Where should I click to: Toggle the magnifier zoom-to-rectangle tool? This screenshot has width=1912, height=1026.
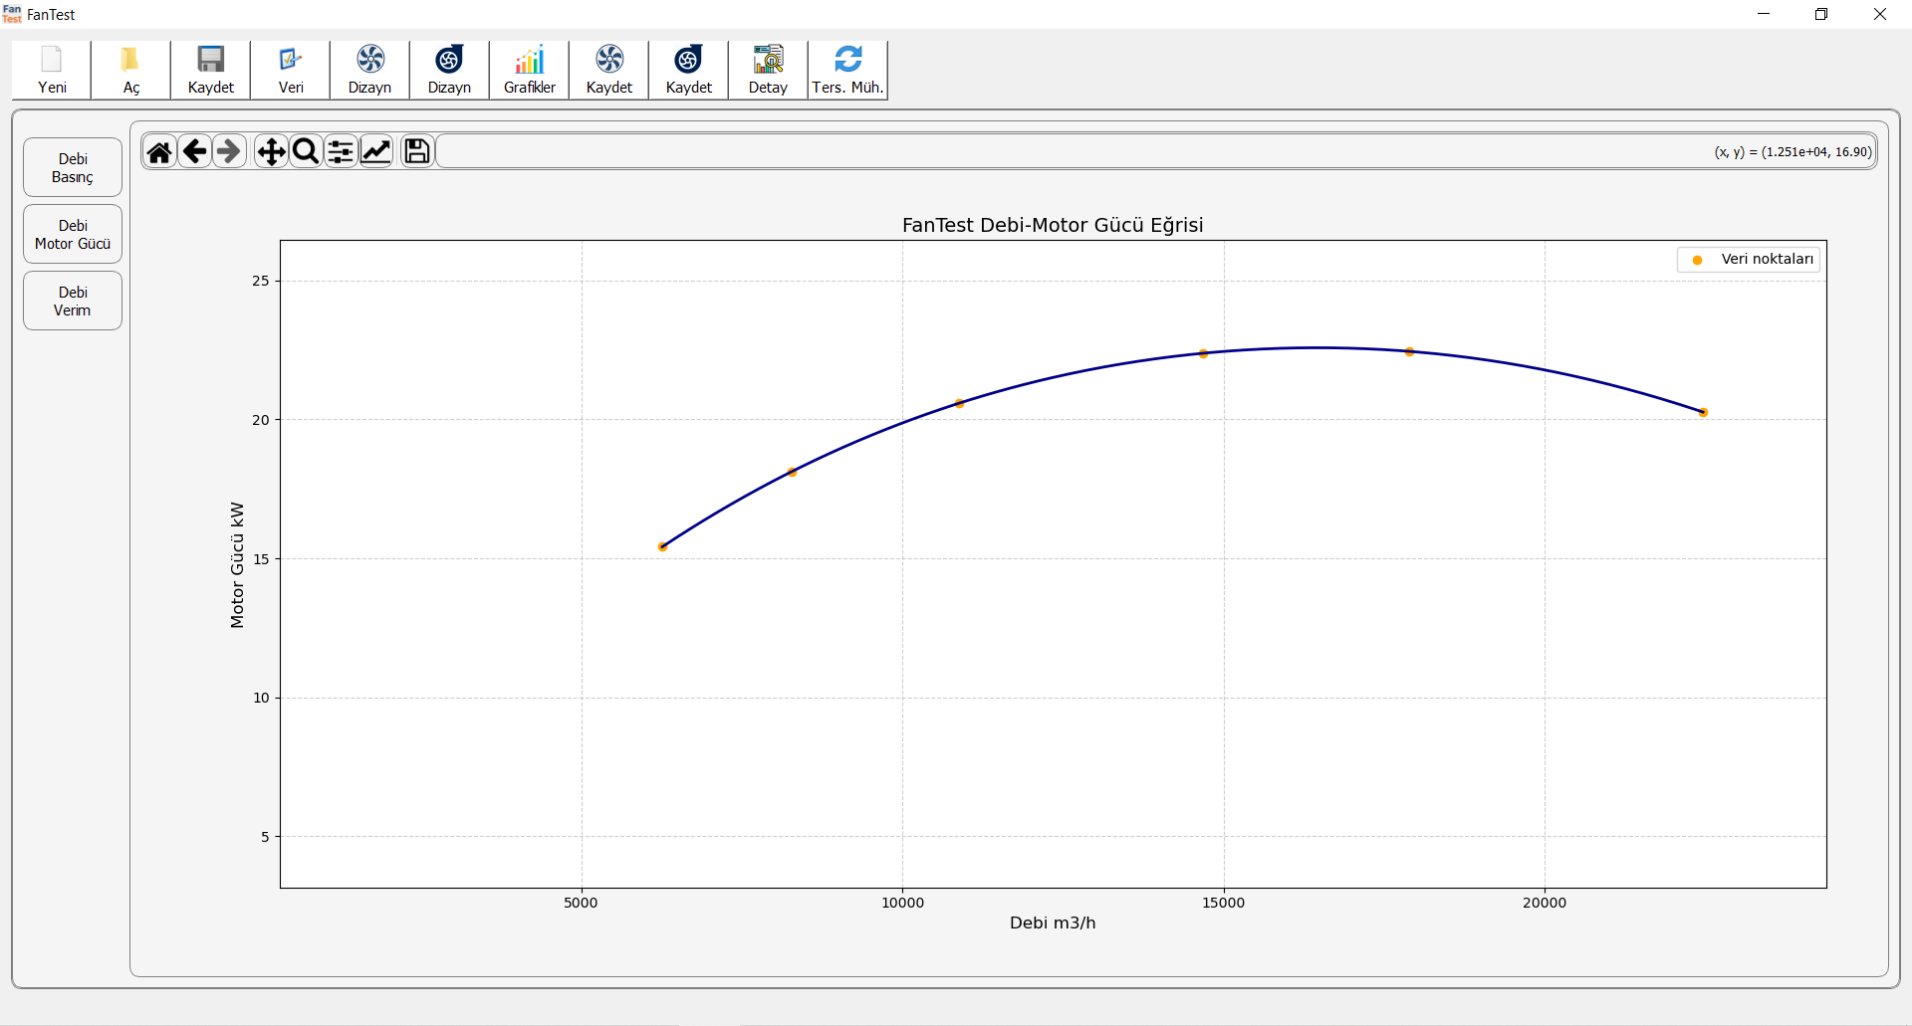306,151
